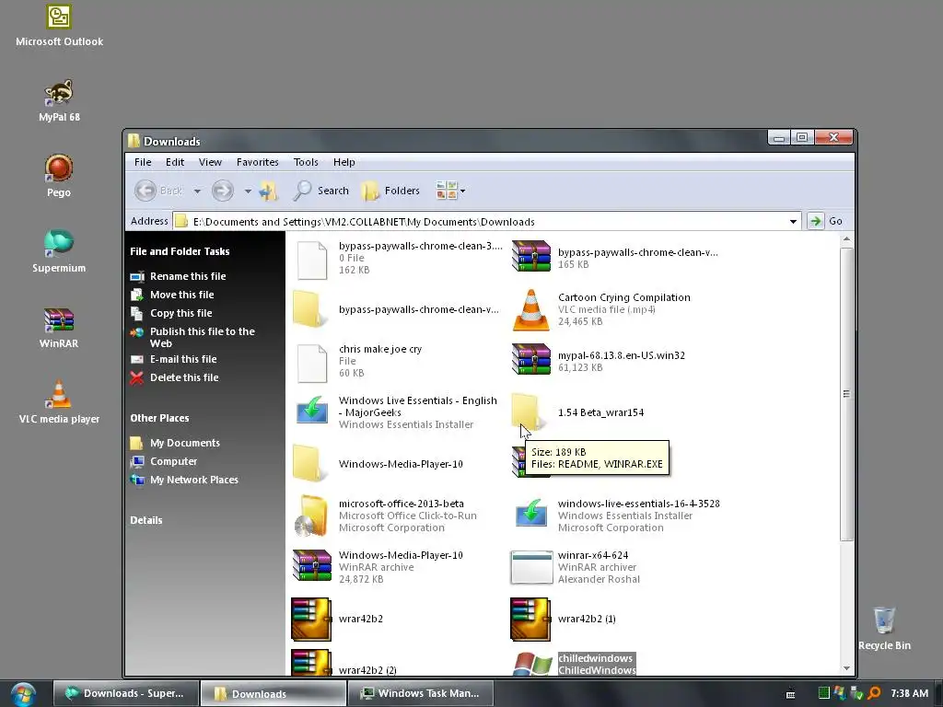Select the winrar-x64-624 installer file

(x=576, y=567)
